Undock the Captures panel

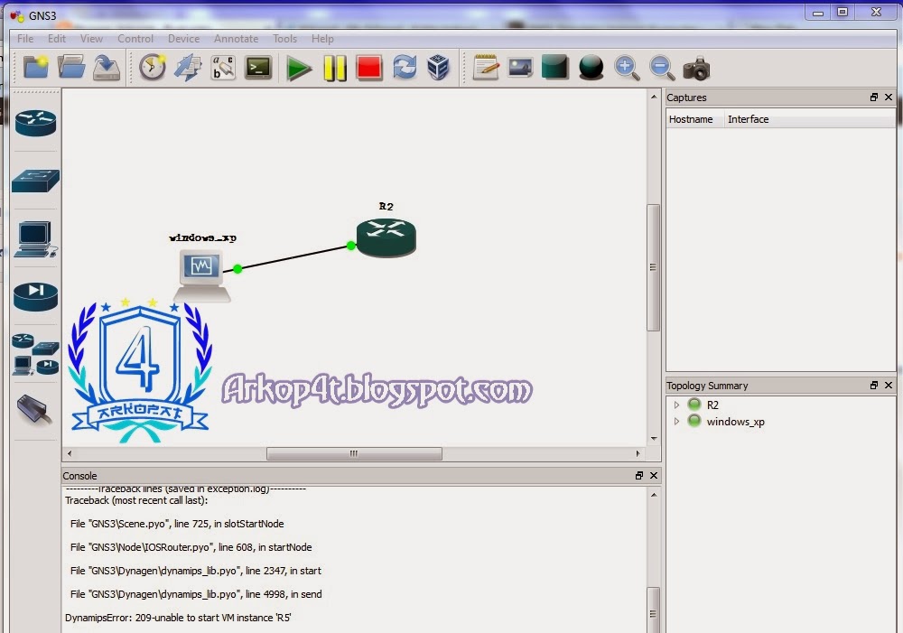[874, 98]
